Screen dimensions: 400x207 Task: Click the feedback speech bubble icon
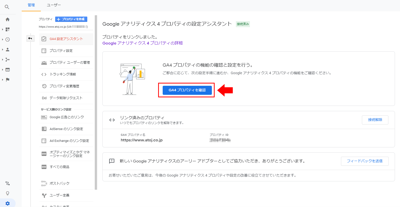coord(112,161)
